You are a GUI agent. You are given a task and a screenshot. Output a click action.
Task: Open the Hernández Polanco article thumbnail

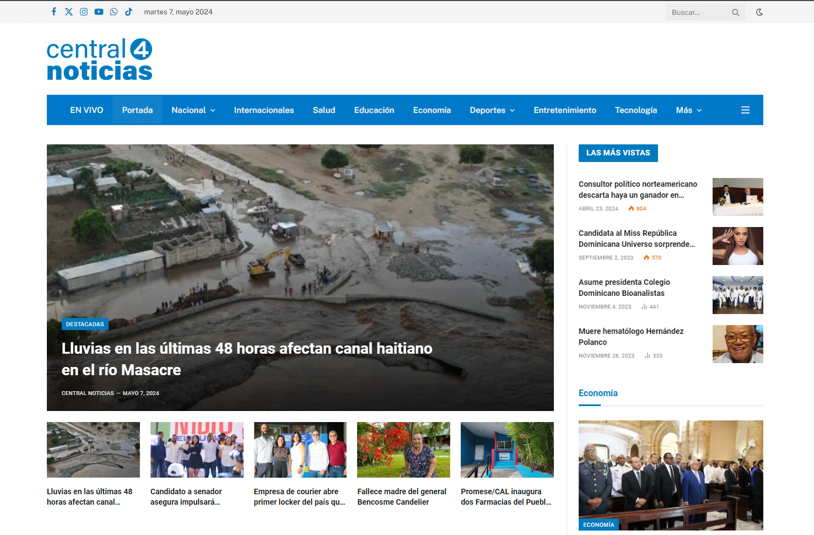pos(738,344)
